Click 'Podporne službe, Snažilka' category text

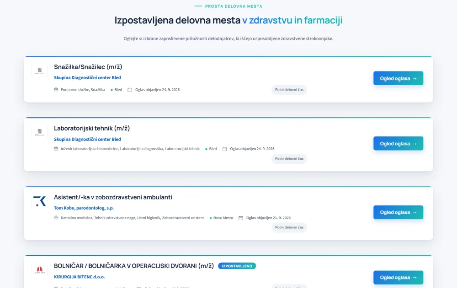pos(83,90)
